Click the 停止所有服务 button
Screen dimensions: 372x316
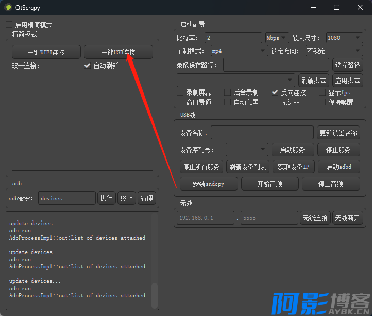pyautogui.click(x=201, y=167)
